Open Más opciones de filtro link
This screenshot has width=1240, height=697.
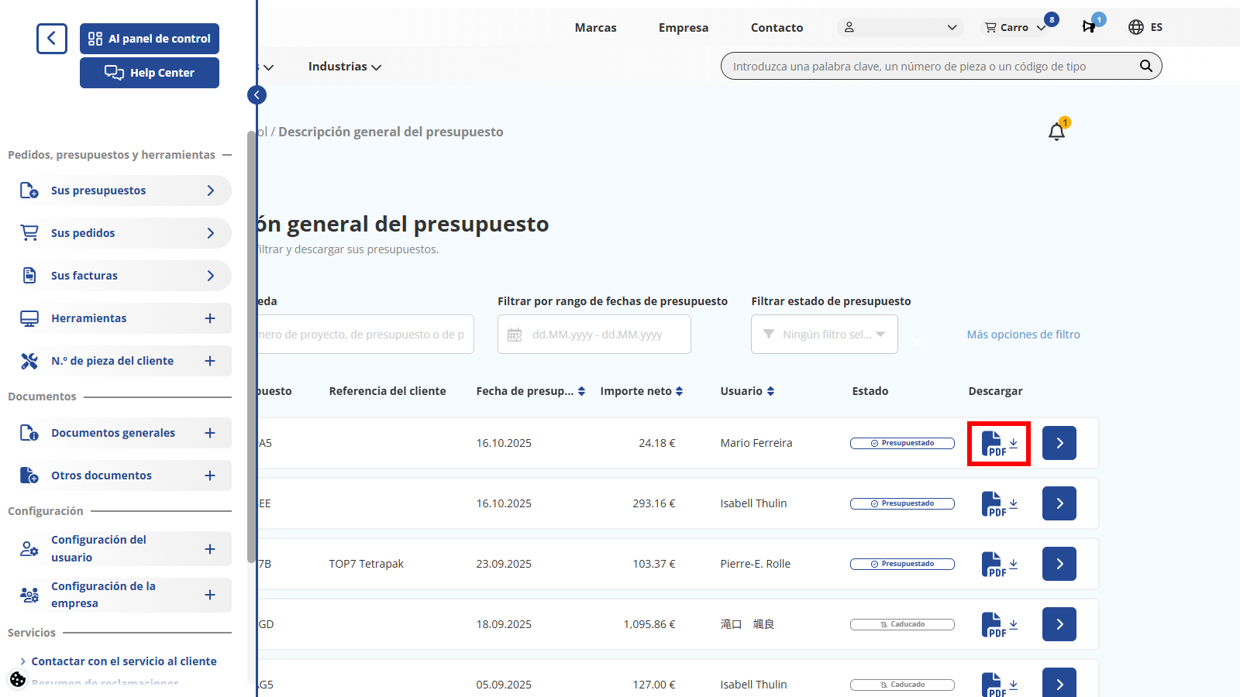[x=1023, y=335]
